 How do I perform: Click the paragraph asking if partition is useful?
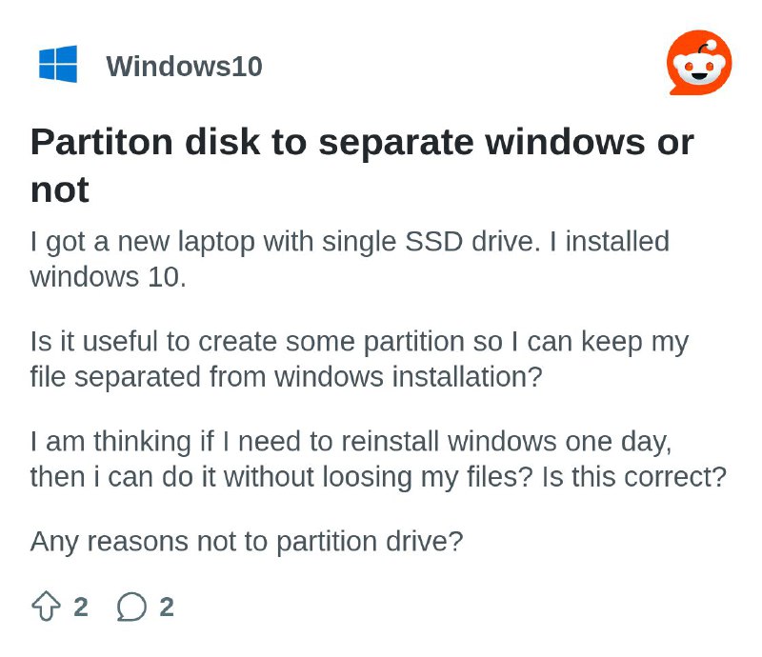tap(360, 359)
